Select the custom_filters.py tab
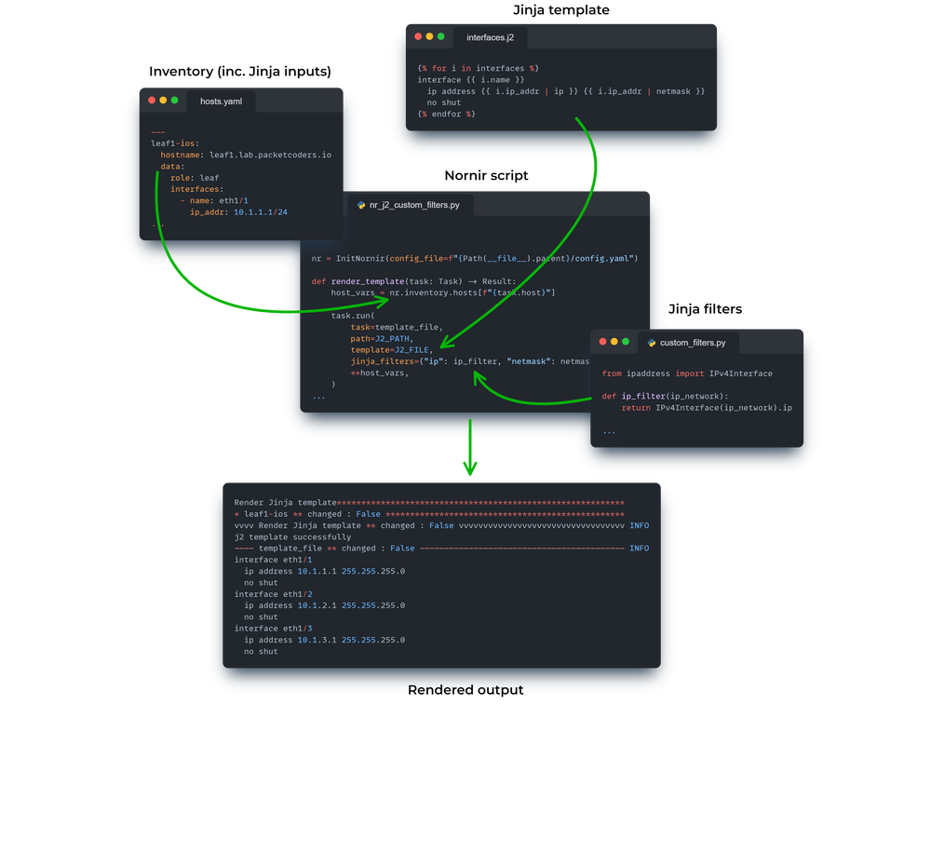 click(x=695, y=342)
